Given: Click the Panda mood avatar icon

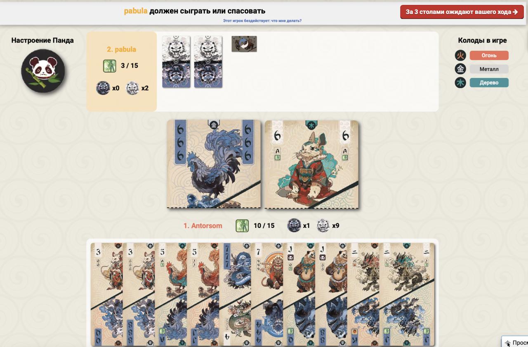Looking at the screenshot, I should pos(43,70).
